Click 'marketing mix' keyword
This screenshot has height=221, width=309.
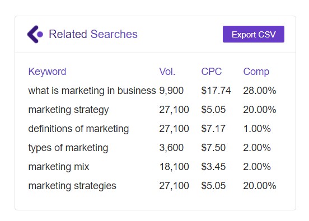(59, 167)
